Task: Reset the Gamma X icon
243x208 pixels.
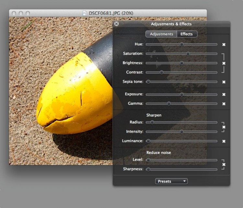Action: click(x=224, y=104)
